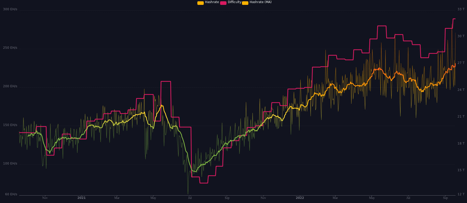Screen dimensions: 467x203
Task: Click the 30 T difficulty axis label
Action: coord(461,36)
